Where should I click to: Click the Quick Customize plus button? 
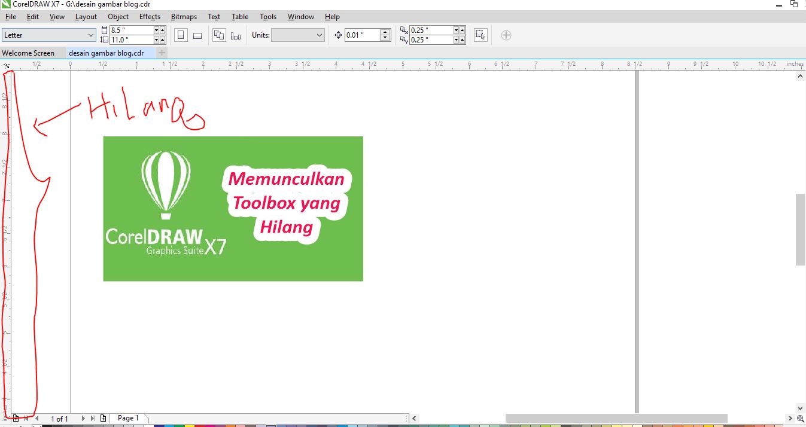(506, 35)
